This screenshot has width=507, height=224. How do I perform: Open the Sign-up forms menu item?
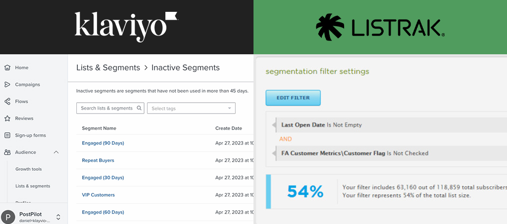coord(30,135)
